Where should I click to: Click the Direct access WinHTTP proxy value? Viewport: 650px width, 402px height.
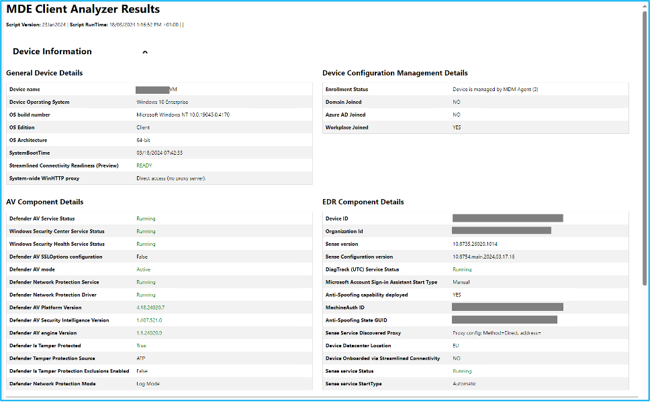169,178
